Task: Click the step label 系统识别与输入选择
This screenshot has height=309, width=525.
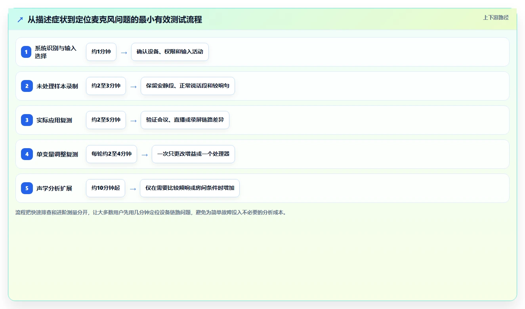Action: tap(55, 52)
